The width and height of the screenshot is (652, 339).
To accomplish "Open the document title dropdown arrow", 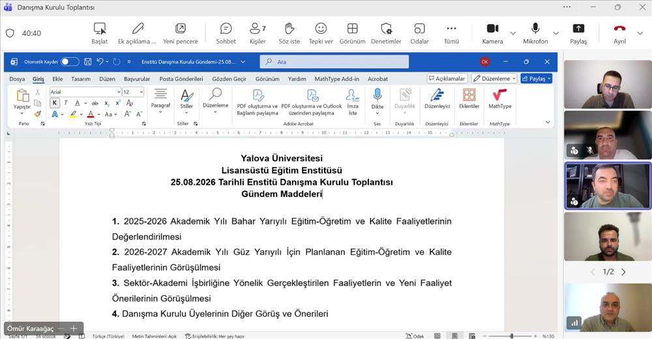I will click(243, 62).
